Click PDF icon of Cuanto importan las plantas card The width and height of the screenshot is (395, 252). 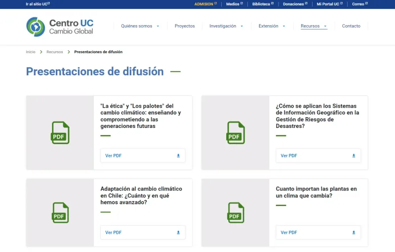pyautogui.click(x=236, y=213)
